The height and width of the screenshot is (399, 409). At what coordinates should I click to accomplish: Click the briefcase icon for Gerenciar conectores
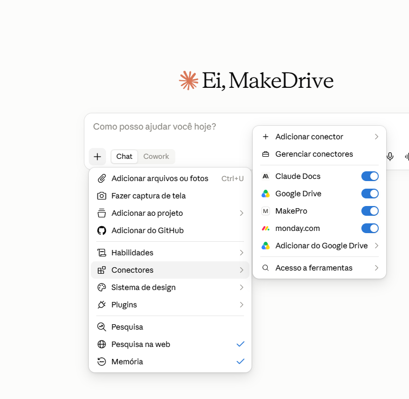(266, 154)
